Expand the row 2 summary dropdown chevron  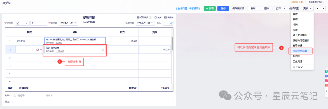tap(41, 50)
